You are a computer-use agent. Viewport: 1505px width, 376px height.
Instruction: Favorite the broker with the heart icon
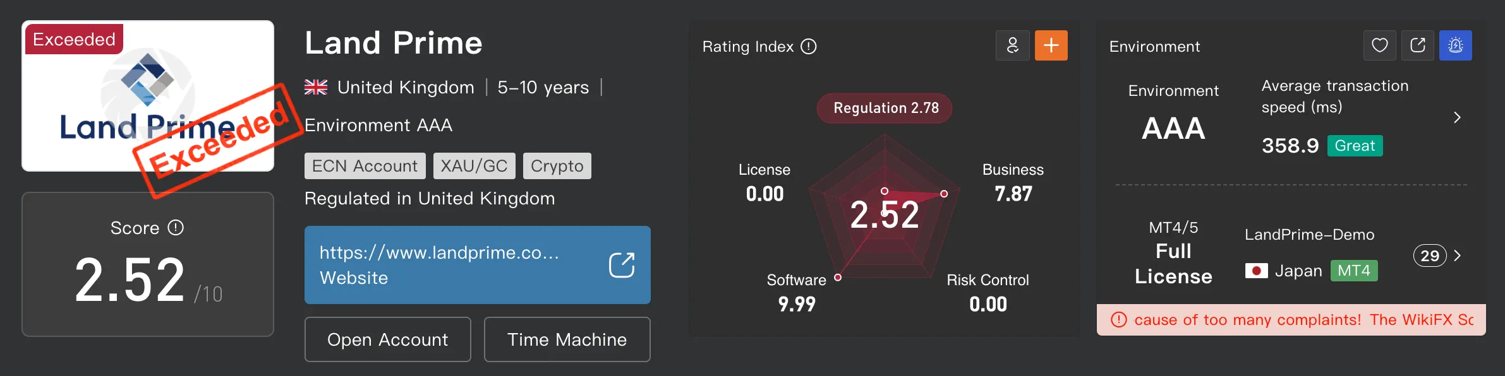[x=1380, y=45]
